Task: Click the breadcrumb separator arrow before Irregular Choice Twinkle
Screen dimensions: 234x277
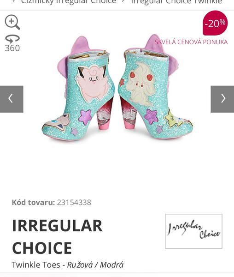Action: coord(124,1)
